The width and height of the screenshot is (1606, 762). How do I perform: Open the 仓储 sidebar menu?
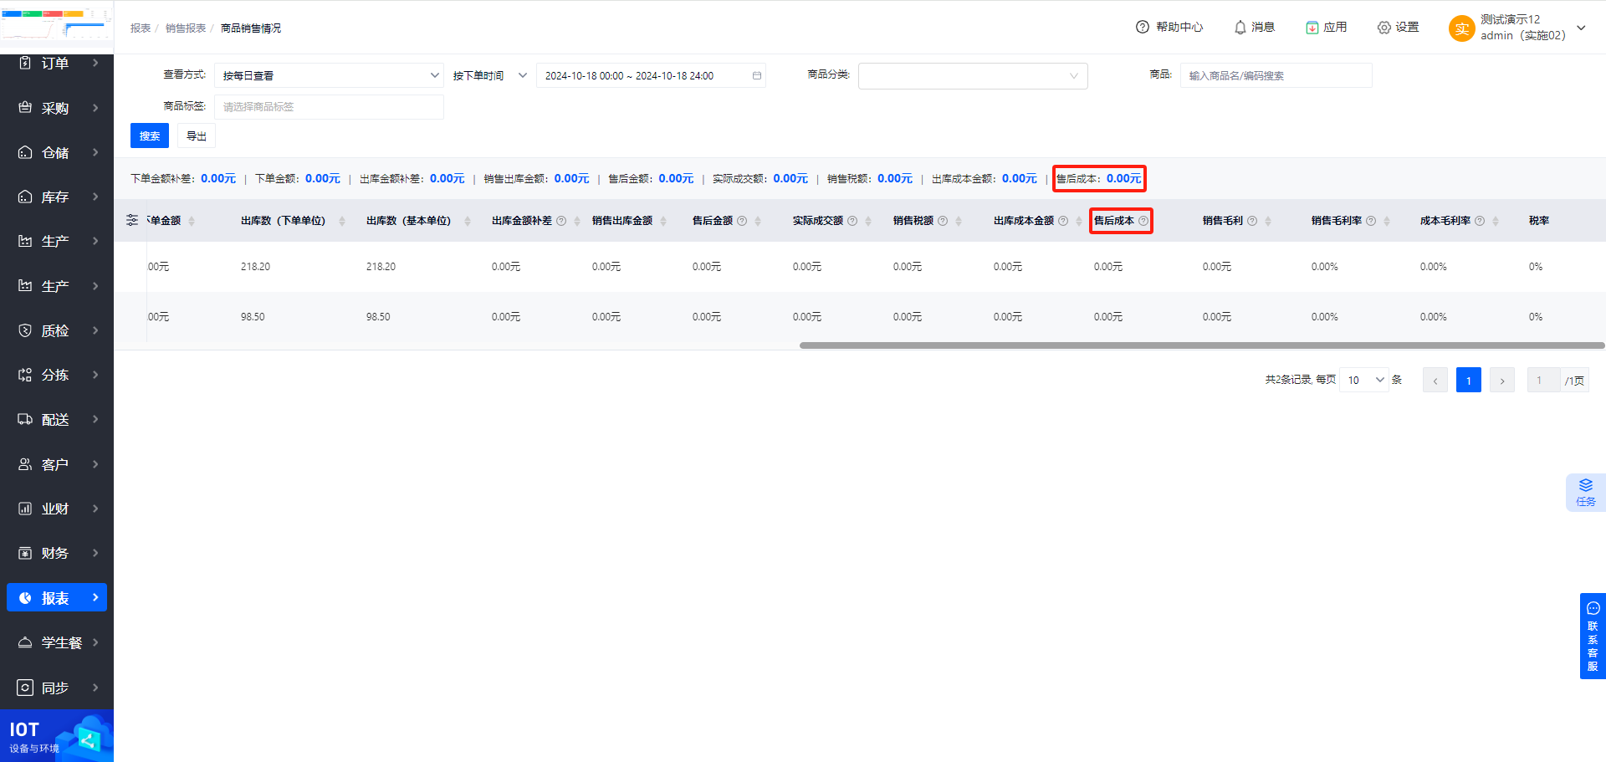pyautogui.click(x=57, y=152)
